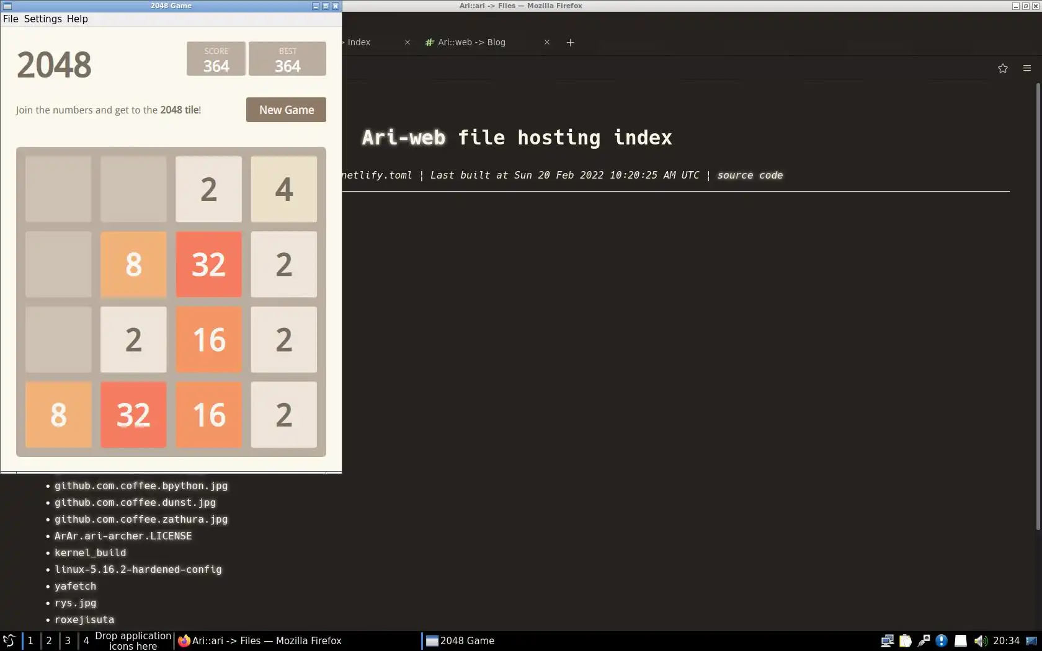Open the kernel_build file link
The height and width of the screenshot is (651, 1042).
tap(90, 553)
